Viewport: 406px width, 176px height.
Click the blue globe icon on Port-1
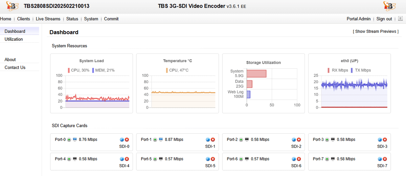(x=208, y=139)
